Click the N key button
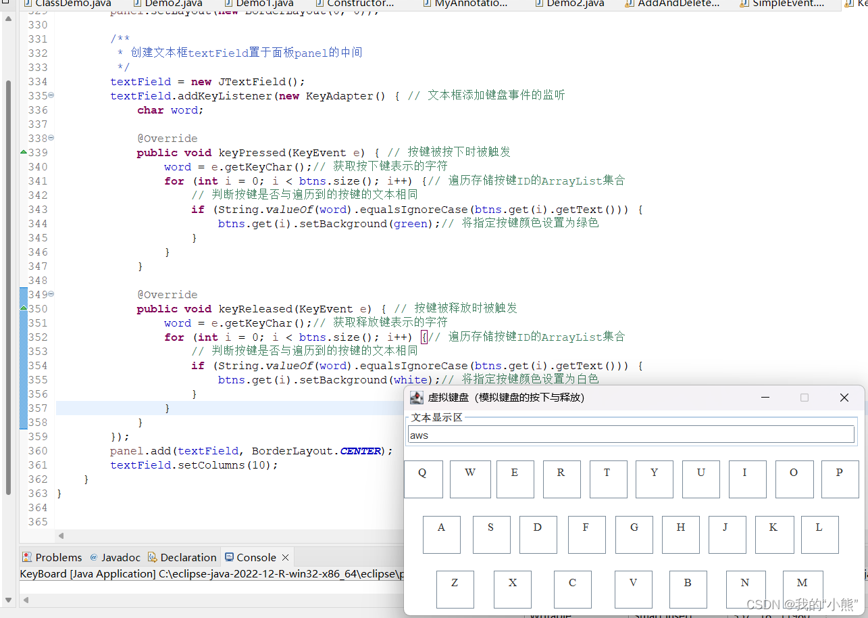868x618 pixels. pos(746,590)
